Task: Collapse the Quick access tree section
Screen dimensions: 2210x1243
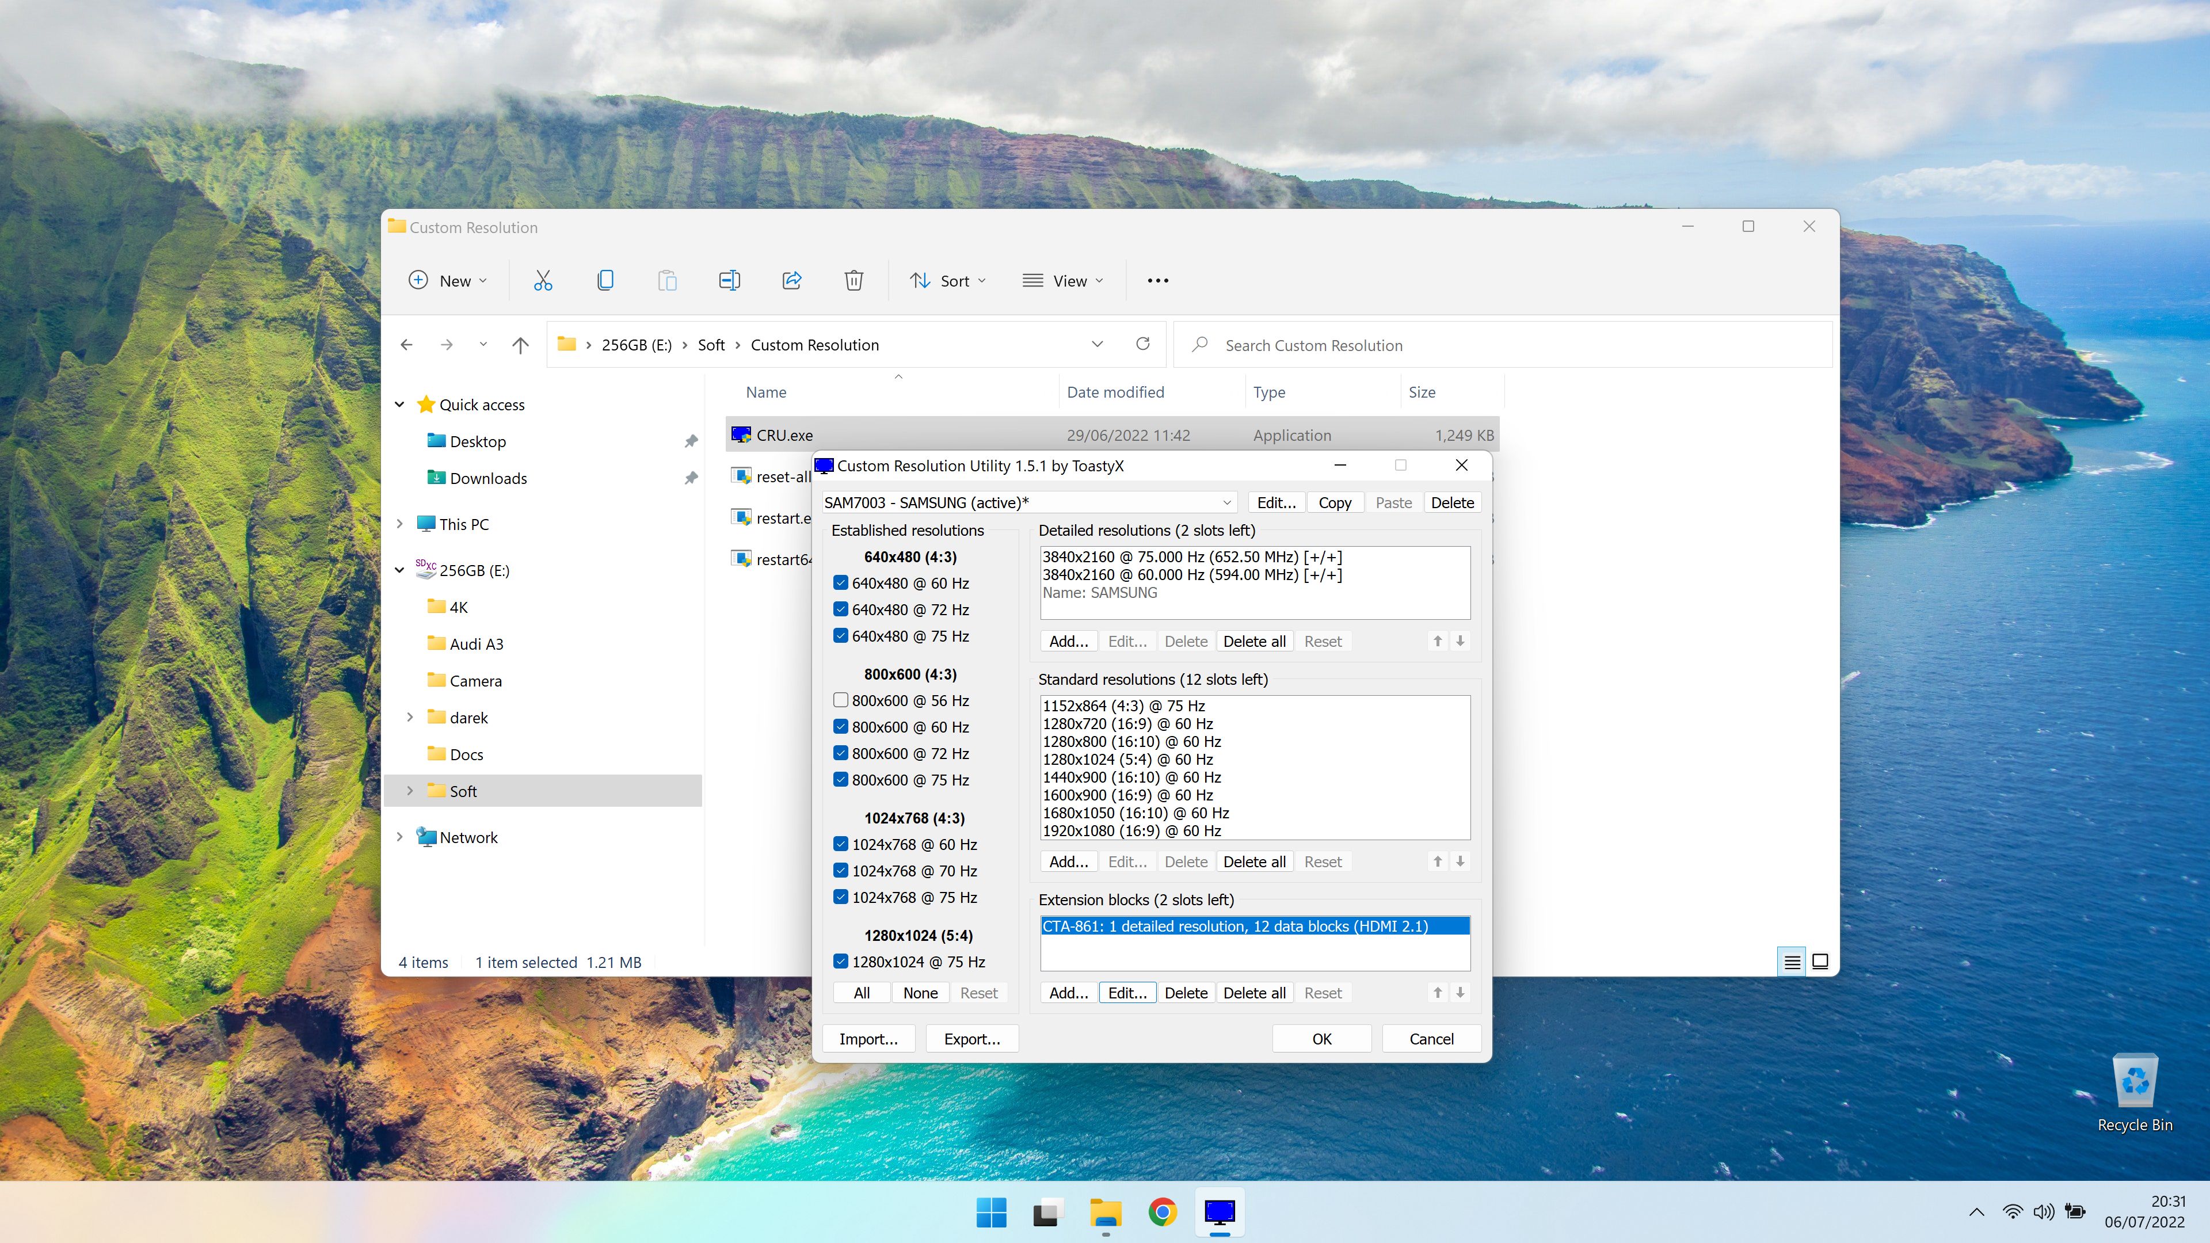Action: click(x=400, y=404)
